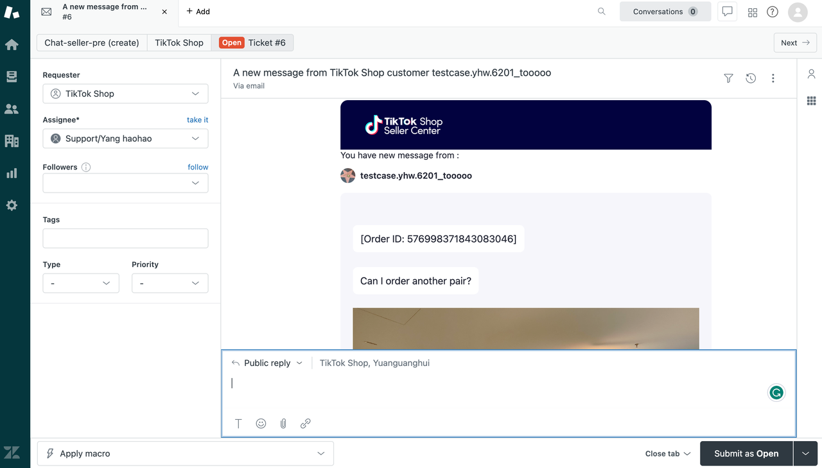Open the Home icon in sidebar
This screenshot has width=822, height=468.
coord(12,45)
